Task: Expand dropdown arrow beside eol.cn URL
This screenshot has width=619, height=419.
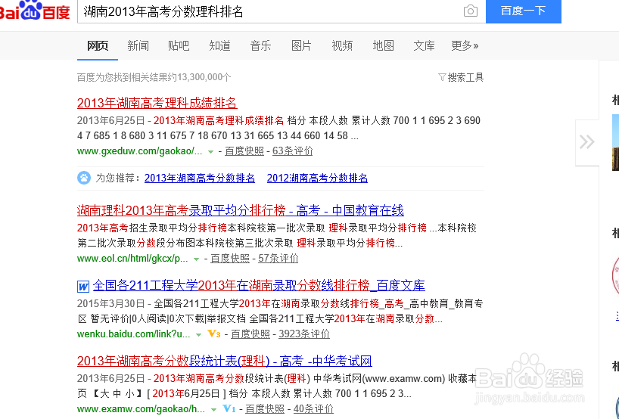Action: pyautogui.click(x=196, y=259)
